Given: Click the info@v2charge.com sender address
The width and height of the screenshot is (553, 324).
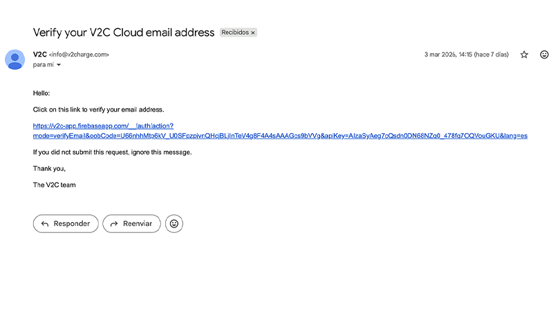Looking at the screenshot, I should click(x=79, y=54).
